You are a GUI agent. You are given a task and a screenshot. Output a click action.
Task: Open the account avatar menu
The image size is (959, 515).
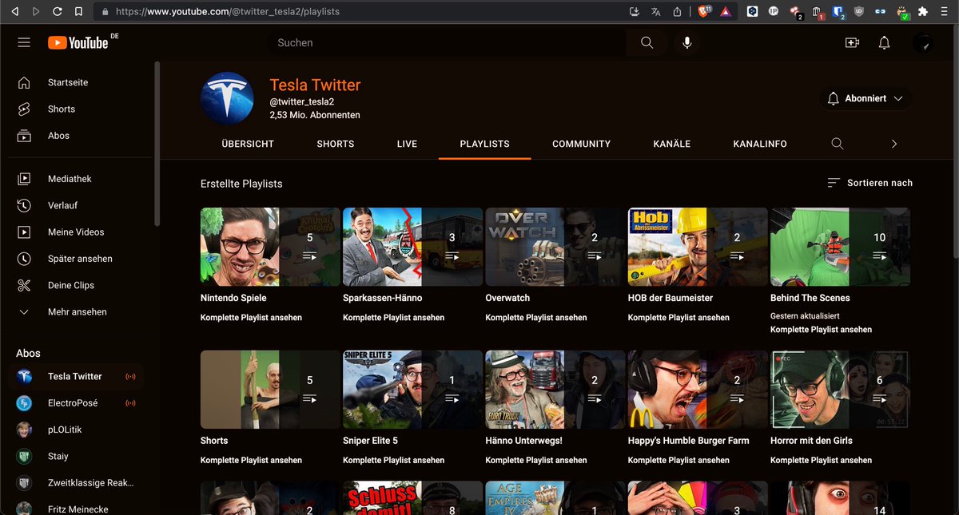pos(922,43)
